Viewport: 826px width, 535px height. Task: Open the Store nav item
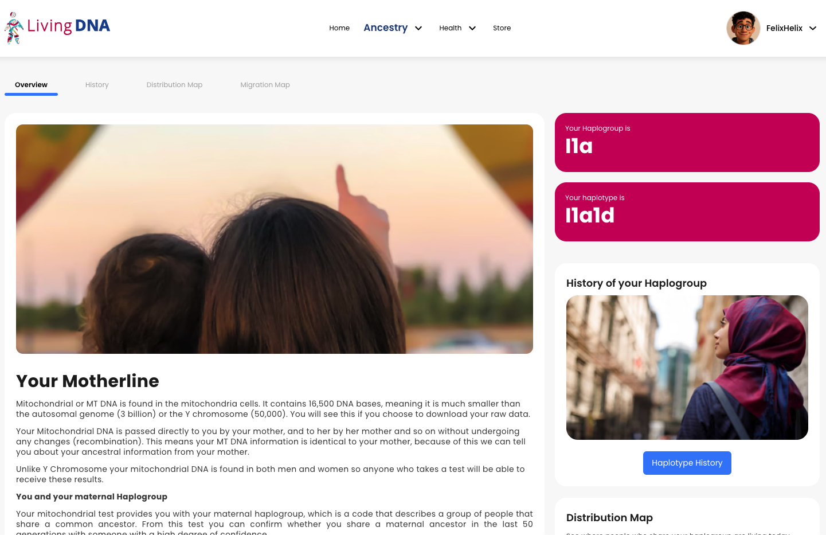[502, 28]
